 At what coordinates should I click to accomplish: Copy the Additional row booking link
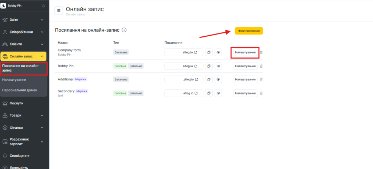tap(209, 79)
